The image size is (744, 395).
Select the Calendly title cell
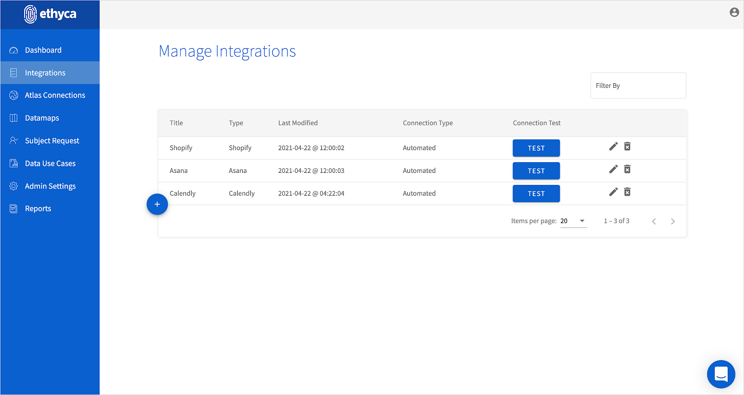pyautogui.click(x=183, y=193)
